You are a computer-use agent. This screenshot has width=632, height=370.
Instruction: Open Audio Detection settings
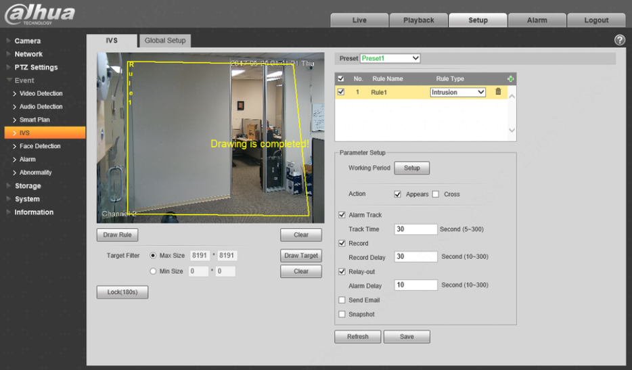coord(41,107)
